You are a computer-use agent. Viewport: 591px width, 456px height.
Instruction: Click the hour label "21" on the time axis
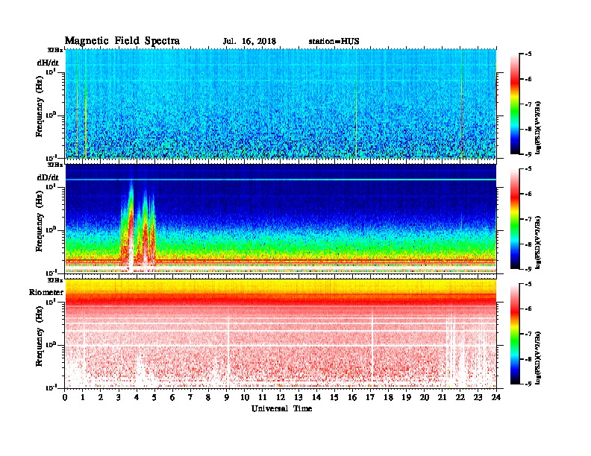click(x=443, y=397)
